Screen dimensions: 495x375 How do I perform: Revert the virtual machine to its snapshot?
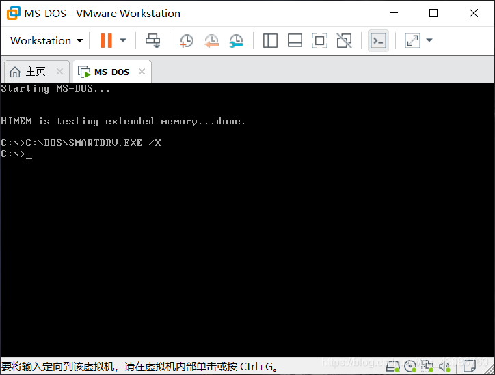pos(211,41)
